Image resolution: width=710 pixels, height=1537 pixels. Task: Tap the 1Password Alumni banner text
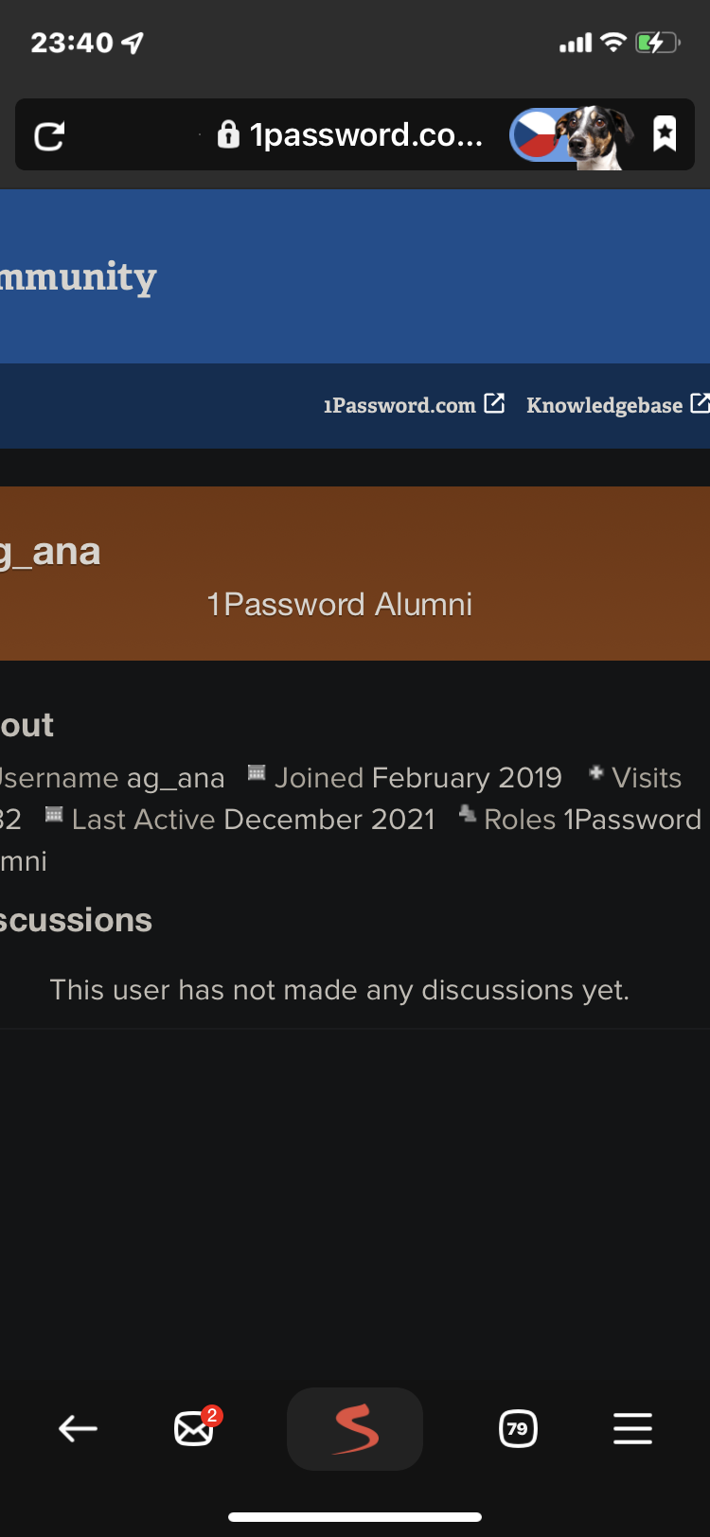coord(339,604)
